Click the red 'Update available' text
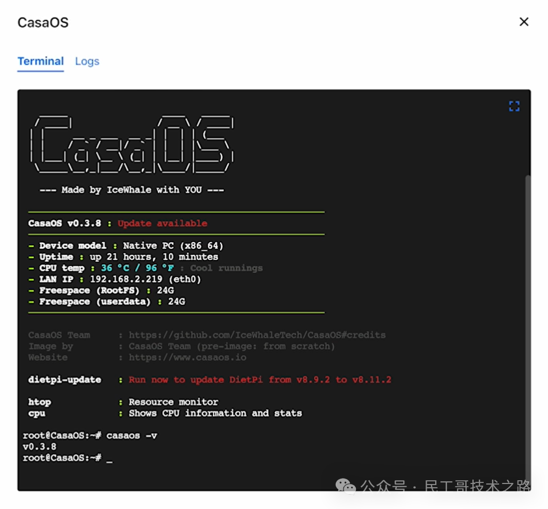548x509 pixels. pyautogui.click(x=162, y=223)
